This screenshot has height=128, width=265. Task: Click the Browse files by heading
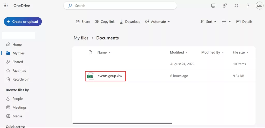click(17, 90)
